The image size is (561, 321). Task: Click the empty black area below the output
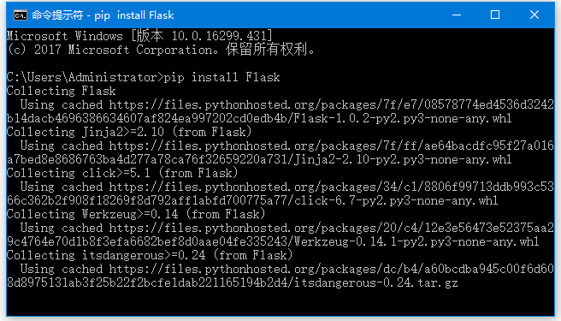(x=280, y=303)
